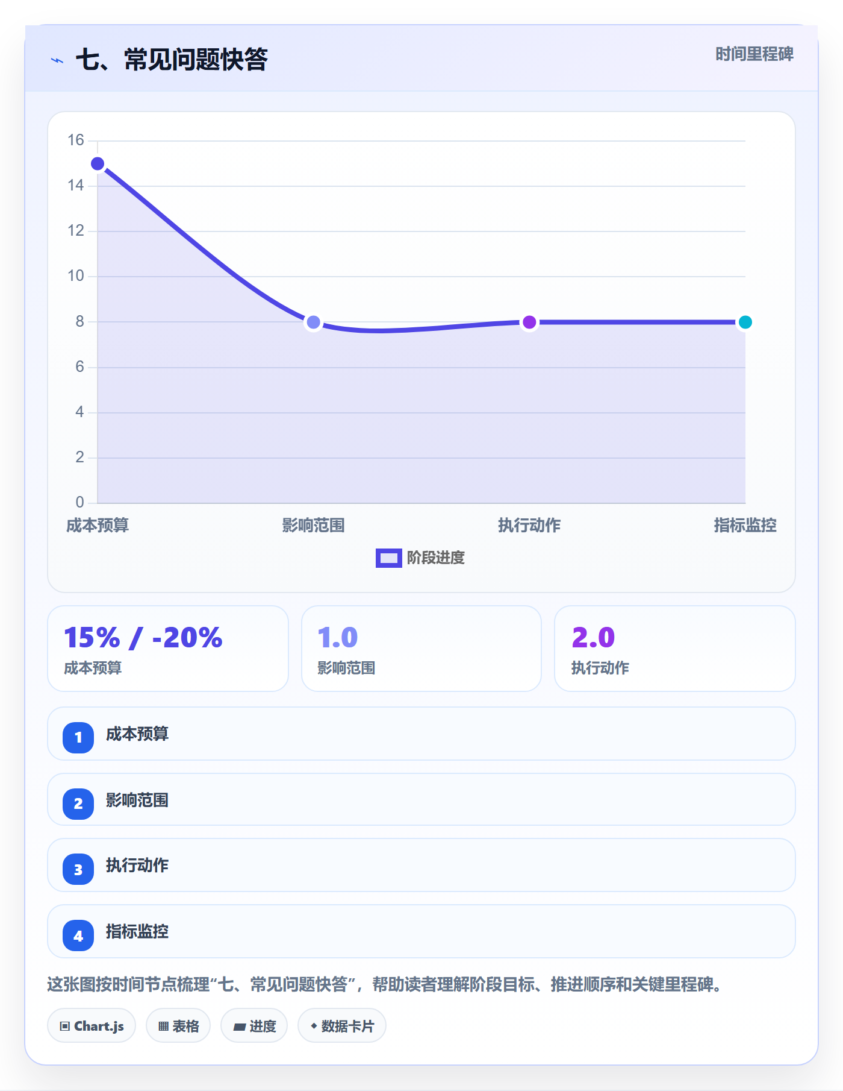This screenshot has height=1091, width=843.
Task: Click the 指标监控 timeline step row
Action: (x=421, y=931)
